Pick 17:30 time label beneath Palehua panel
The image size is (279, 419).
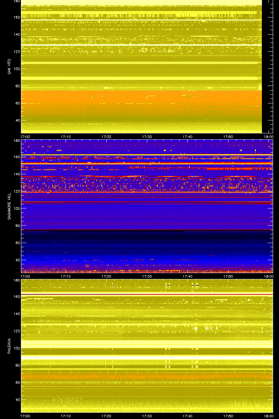[147, 416]
